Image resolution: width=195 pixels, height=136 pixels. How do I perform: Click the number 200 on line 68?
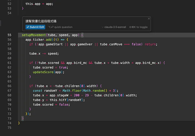click(x=77, y=95)
